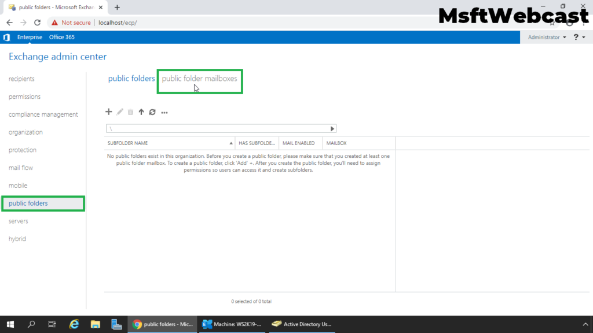Click the MAIL ENABLED column header
The width and height of the screenshot is (593, 333).
[x=301, y=143]
